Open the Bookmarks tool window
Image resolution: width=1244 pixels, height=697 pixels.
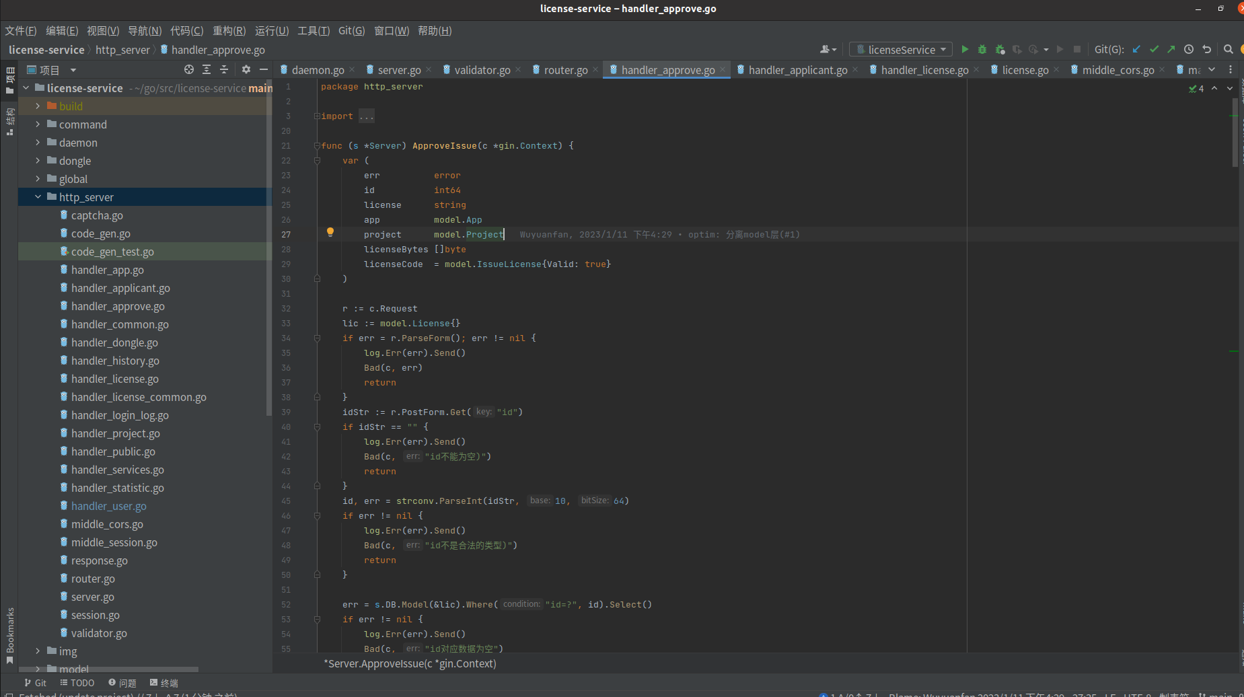9,636
